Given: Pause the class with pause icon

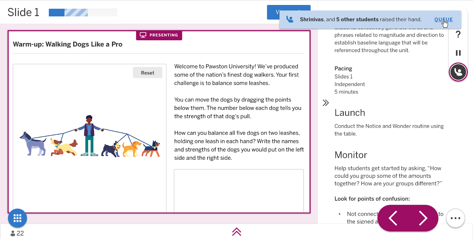Looking at the screenshot, I should pyautogui.click(x=458, y=53).
